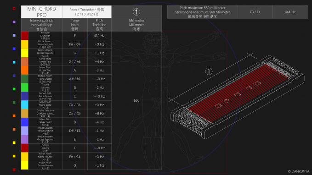Viewport: 312px width, 175px height.
Task: Click the Minor Sixth cyan color swatch
Action: pos(25,105)
